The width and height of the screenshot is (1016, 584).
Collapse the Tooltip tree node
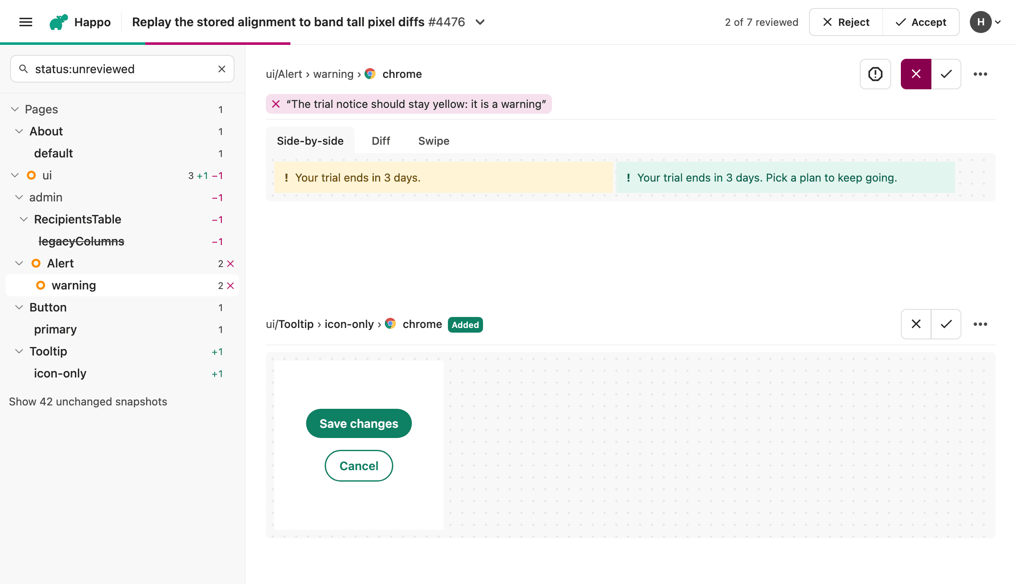pyautogui.click(x=19, y=351)
